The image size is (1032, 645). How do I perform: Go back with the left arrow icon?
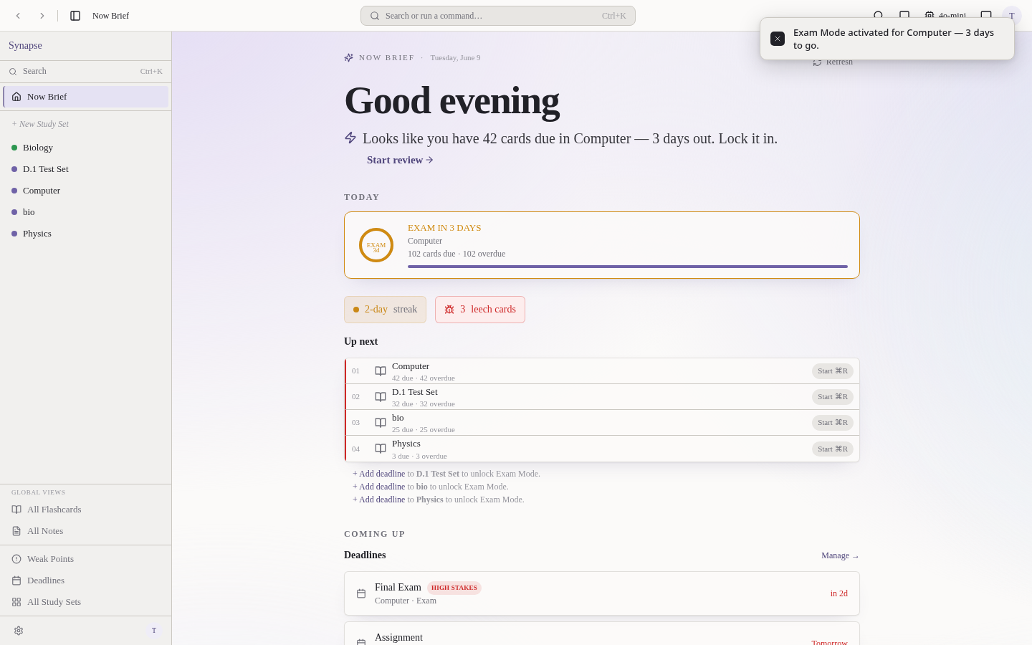(x=19, y=16)
